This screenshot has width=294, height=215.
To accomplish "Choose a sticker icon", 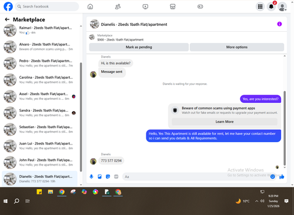I will pyautogui.click(x=108, y=177).
